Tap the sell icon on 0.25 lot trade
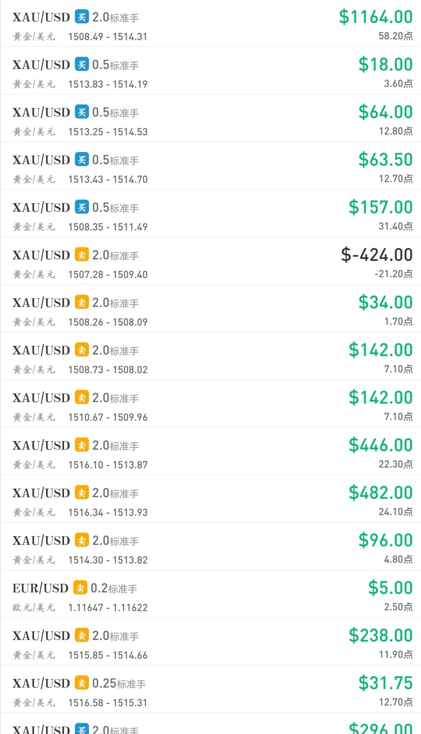Image resolution: width=421 pixels, height=734 pixels. point(82,683)
